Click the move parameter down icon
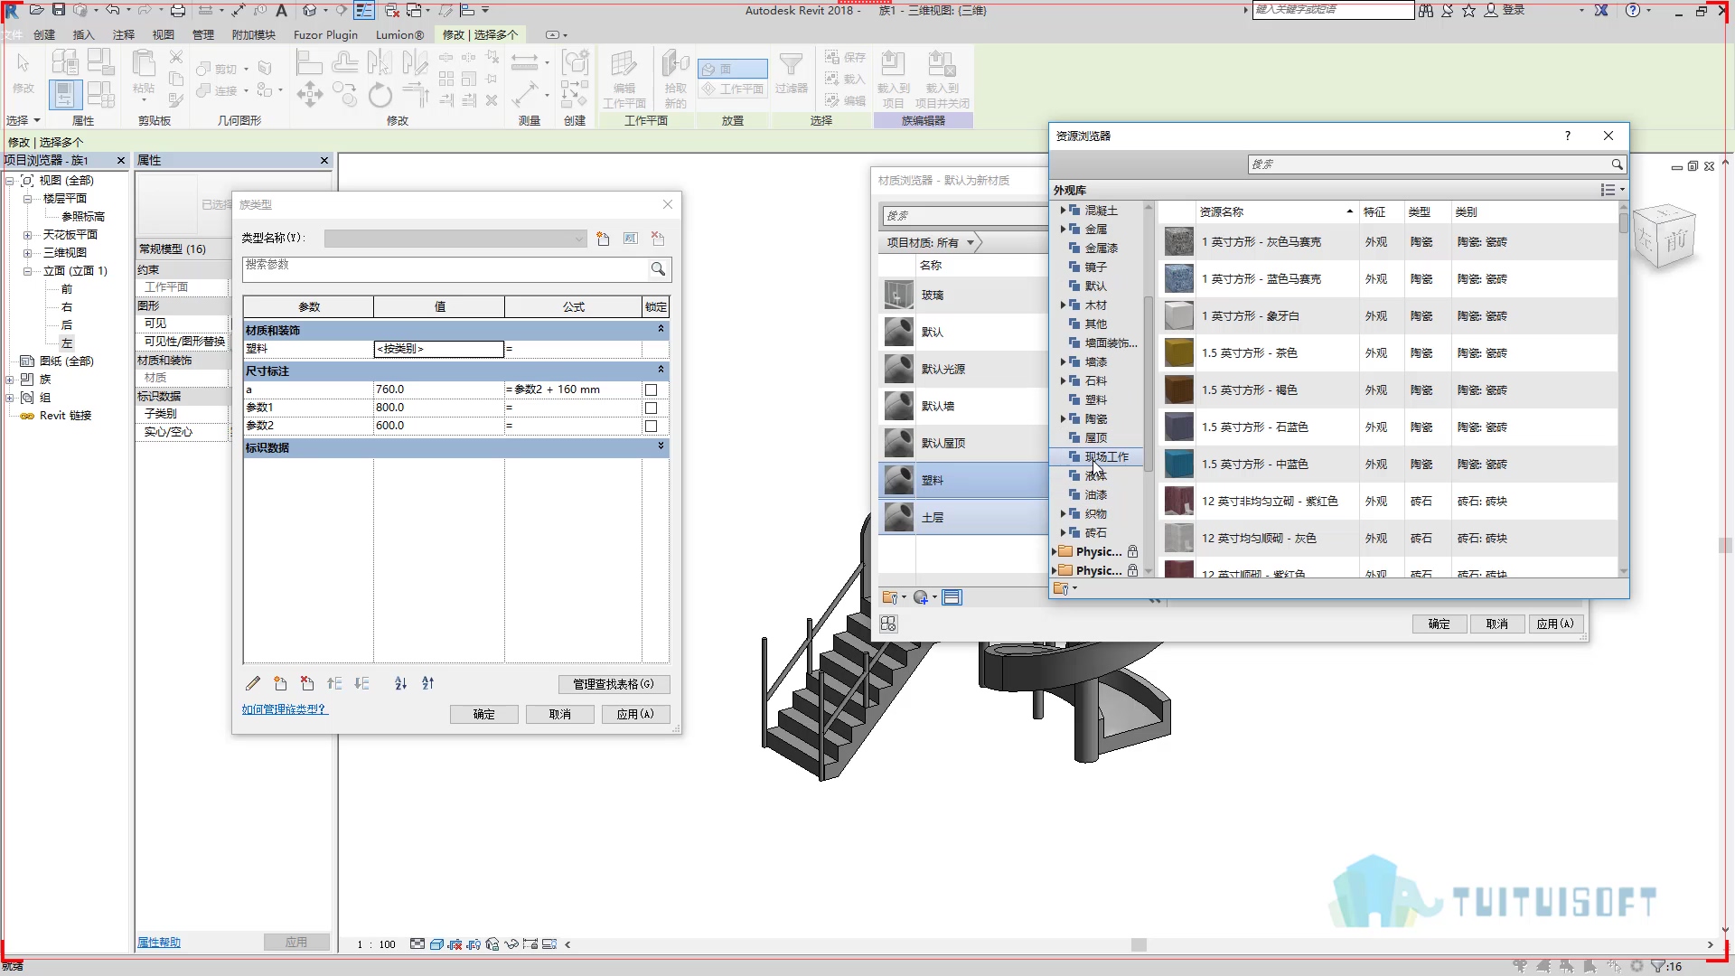This screenshot has height=976, width=1735. 362,683
